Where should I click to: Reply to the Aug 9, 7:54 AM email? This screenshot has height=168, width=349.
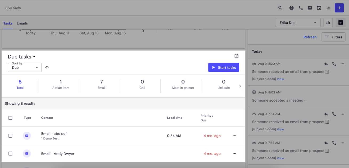pos(326,114)
